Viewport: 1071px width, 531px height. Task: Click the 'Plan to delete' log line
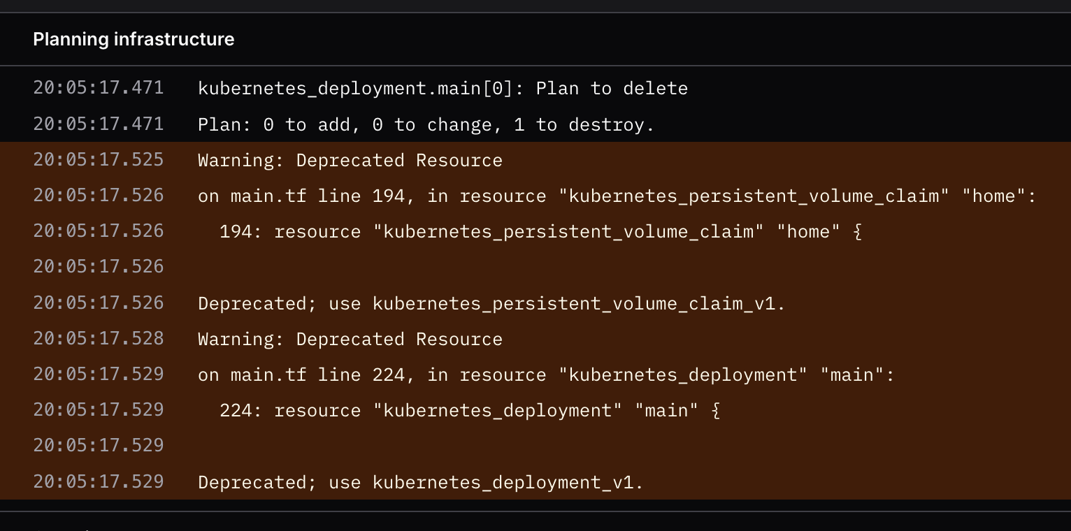[x=443, y=89]
